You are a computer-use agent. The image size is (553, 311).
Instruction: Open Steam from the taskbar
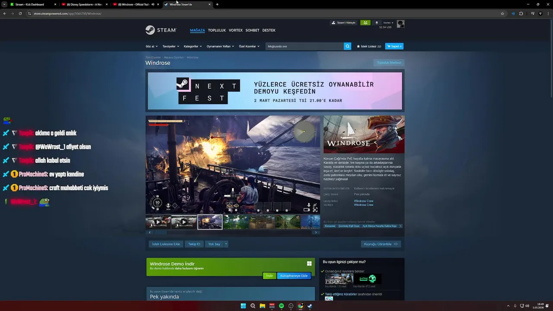[310, 306]
